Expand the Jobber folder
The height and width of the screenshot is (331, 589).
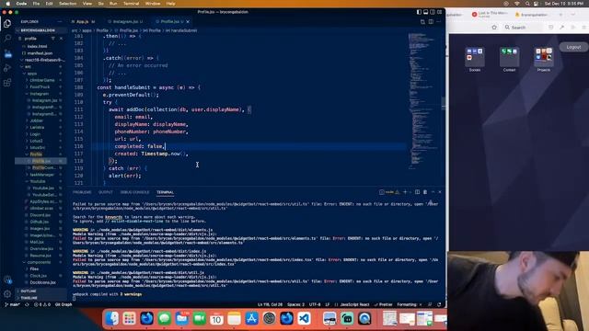[x=37, y=120]
